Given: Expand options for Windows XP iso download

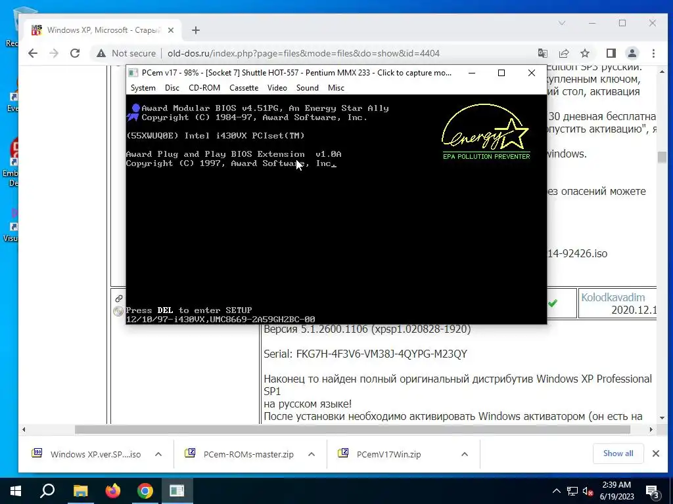Looking at the screenshot, I should click(158, 454).
